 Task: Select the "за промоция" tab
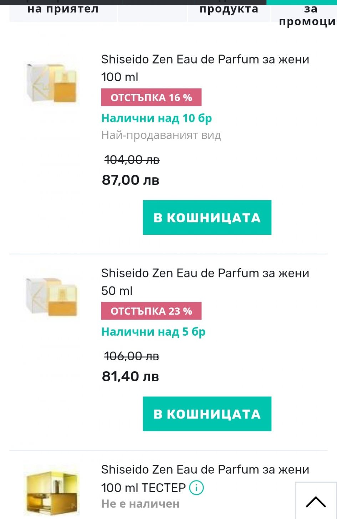coord(306,14)
